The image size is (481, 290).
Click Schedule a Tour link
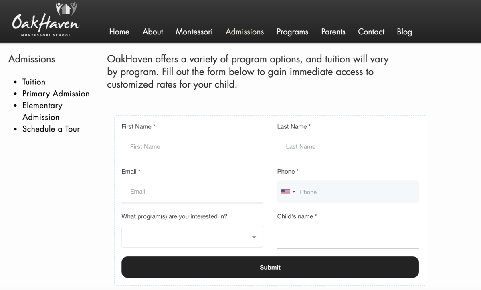[51, 129]
